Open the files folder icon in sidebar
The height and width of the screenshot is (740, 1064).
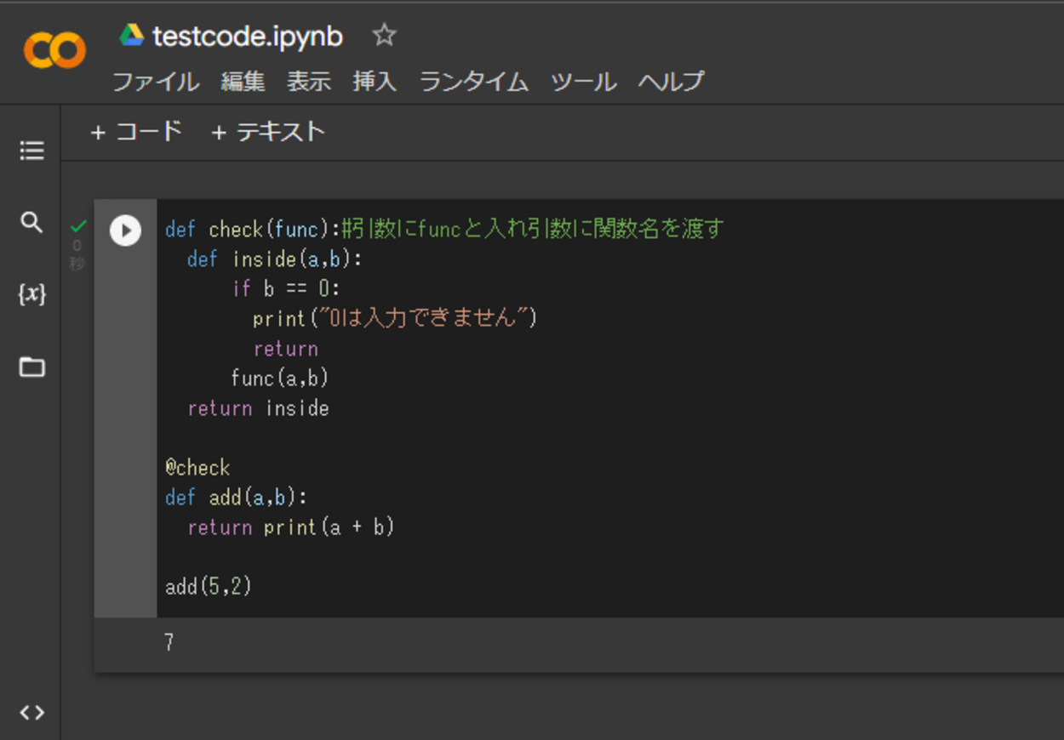(x=31, y=367)
